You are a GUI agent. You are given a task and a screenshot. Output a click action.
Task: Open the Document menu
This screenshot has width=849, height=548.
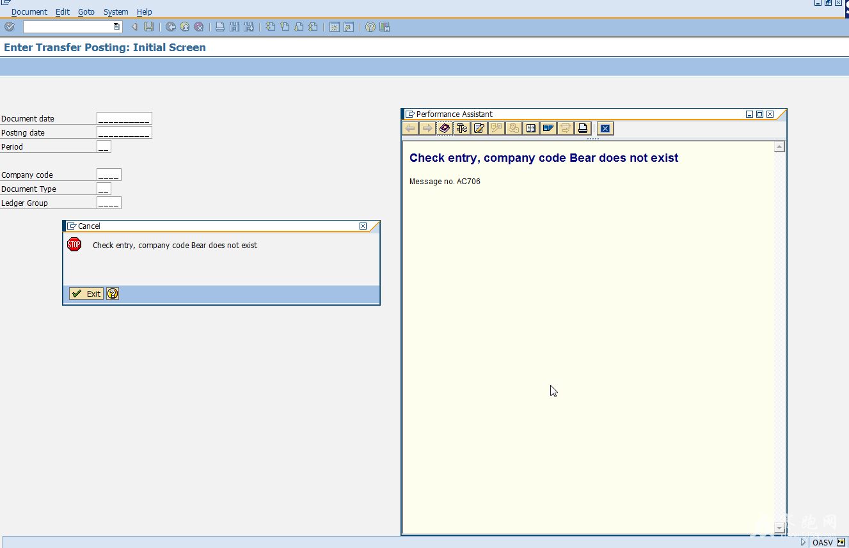click(x=29, y=12)
